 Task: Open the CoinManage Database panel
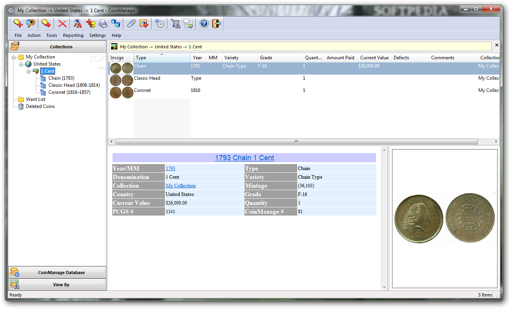(57, 272)
